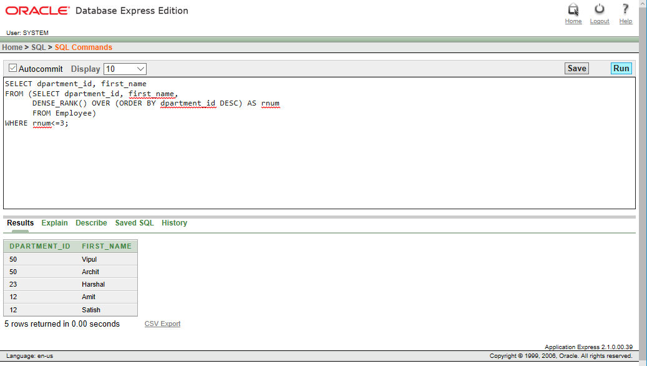The image size is (647, 366).
Task: Click the FROM Employee) line in editor
Action: 64,113
